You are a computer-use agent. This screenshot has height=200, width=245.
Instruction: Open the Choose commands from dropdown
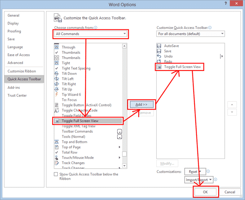pyautogui.click(x=91, y=34)
